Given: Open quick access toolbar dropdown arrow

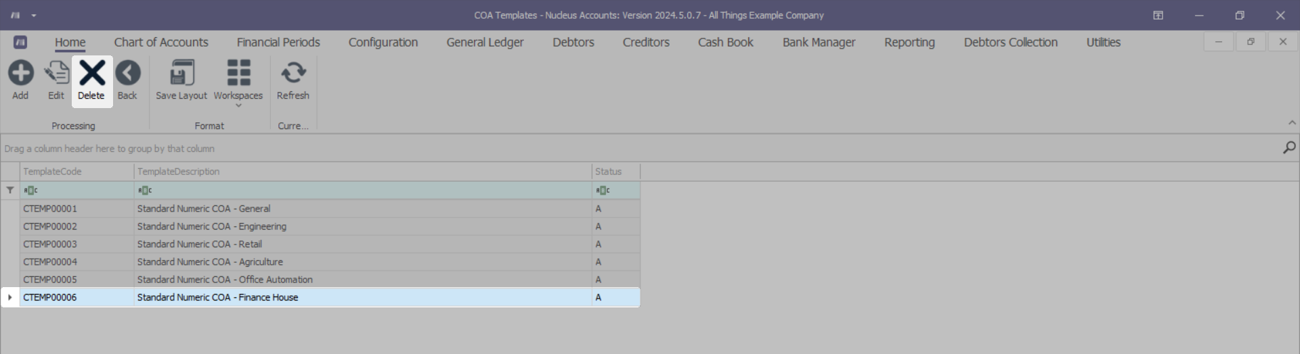Looking at the screenshot, I should coord(34,16).
